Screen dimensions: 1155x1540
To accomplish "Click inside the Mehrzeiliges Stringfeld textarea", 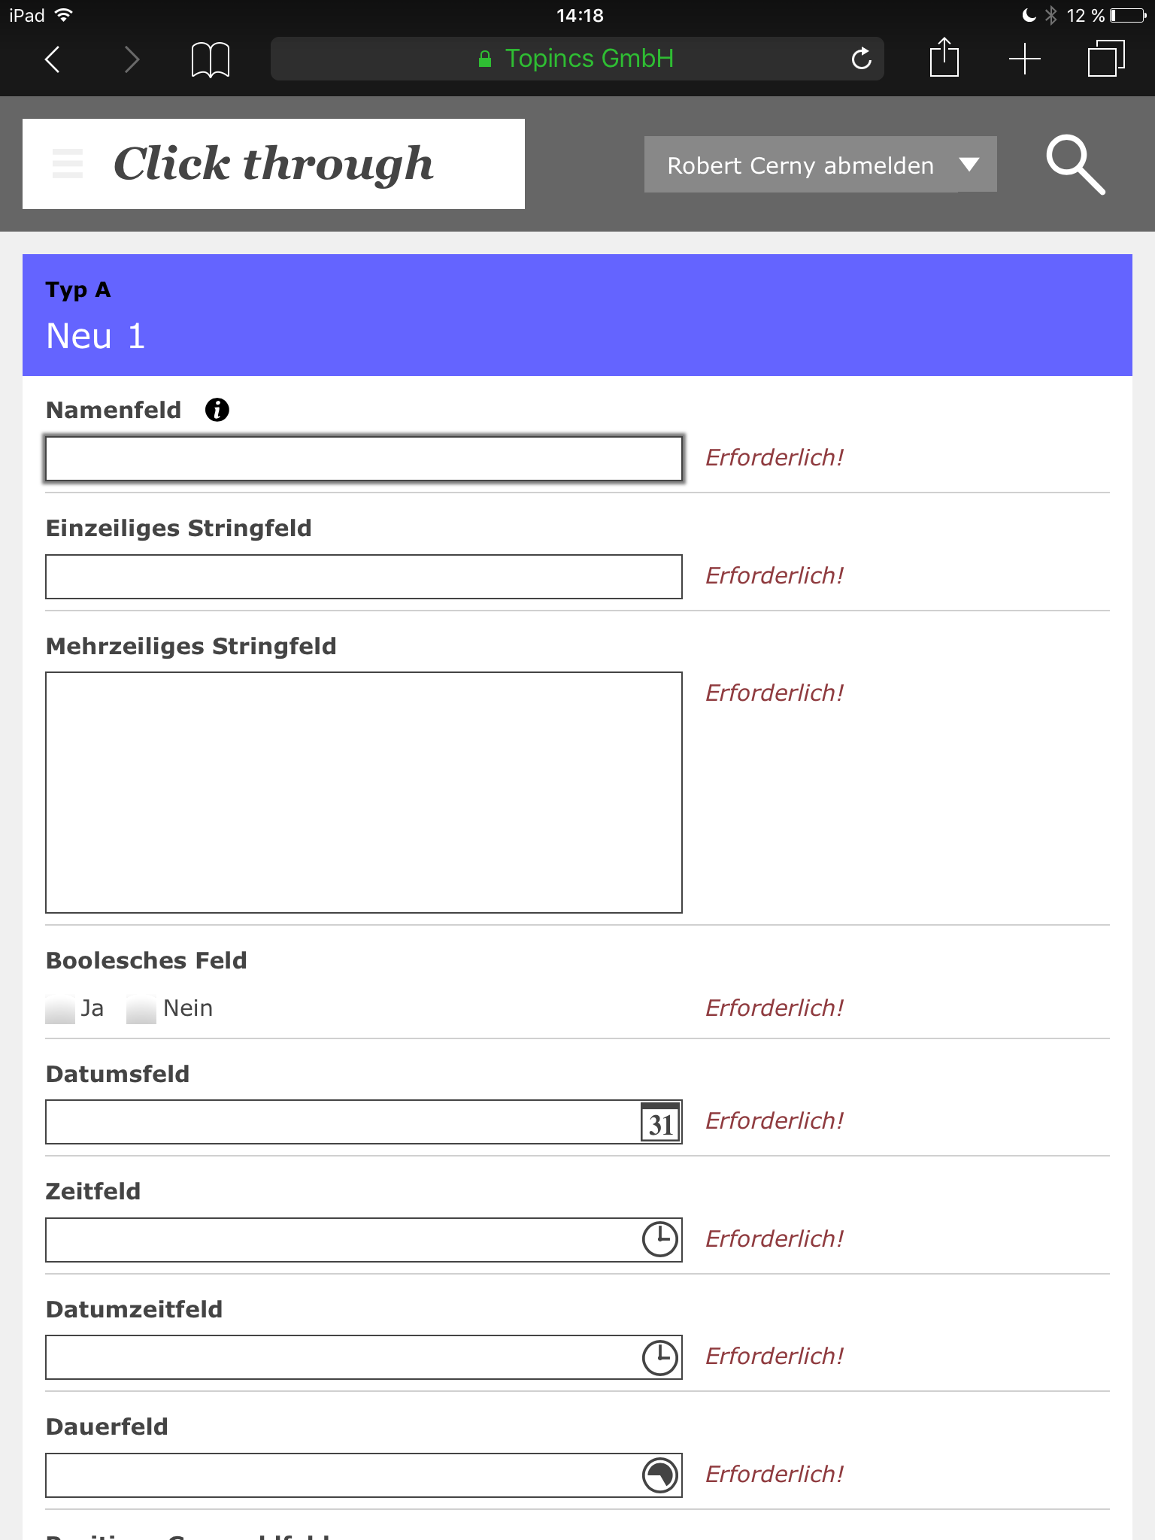I will [x=364, y=793].
